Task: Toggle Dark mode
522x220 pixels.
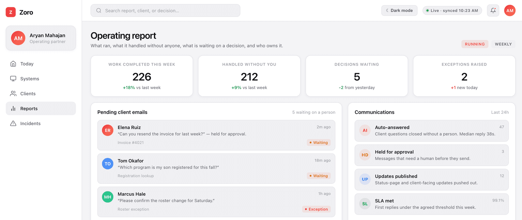Action: pos(399,10)
